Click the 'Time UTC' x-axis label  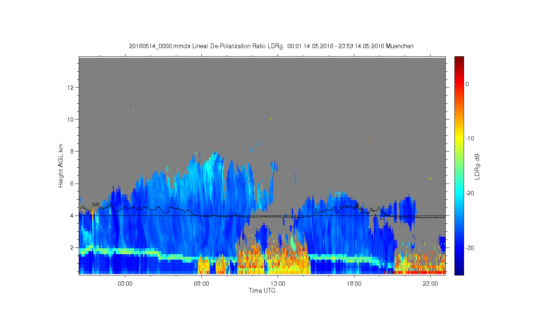(x=262, y=291)
